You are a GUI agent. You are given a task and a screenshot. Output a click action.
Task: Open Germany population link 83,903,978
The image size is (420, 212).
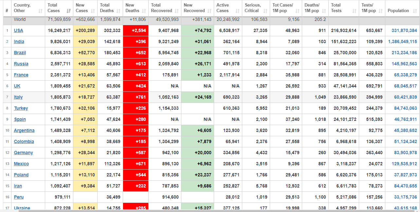406,153
